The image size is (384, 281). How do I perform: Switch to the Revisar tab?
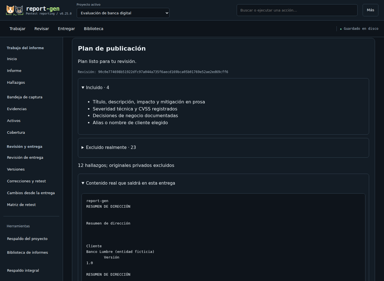point(42,29)
